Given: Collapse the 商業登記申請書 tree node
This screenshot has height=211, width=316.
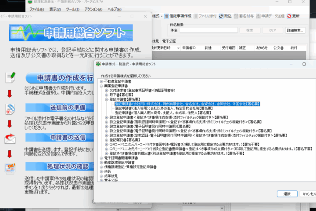Looking at the screenshot, I should click(x=101, y=86).
